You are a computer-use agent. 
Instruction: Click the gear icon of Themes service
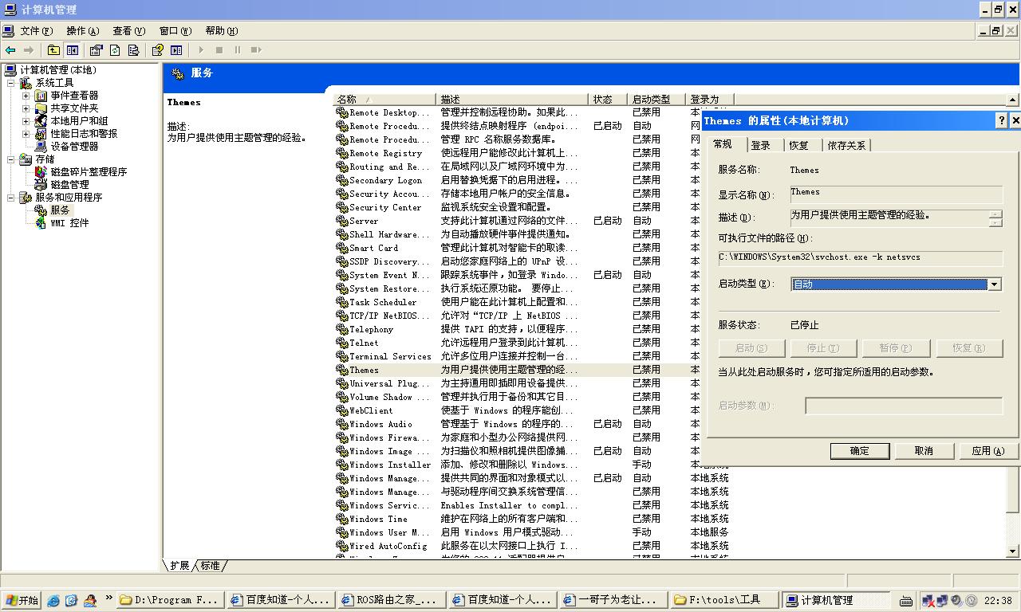(x=342, y=370)
